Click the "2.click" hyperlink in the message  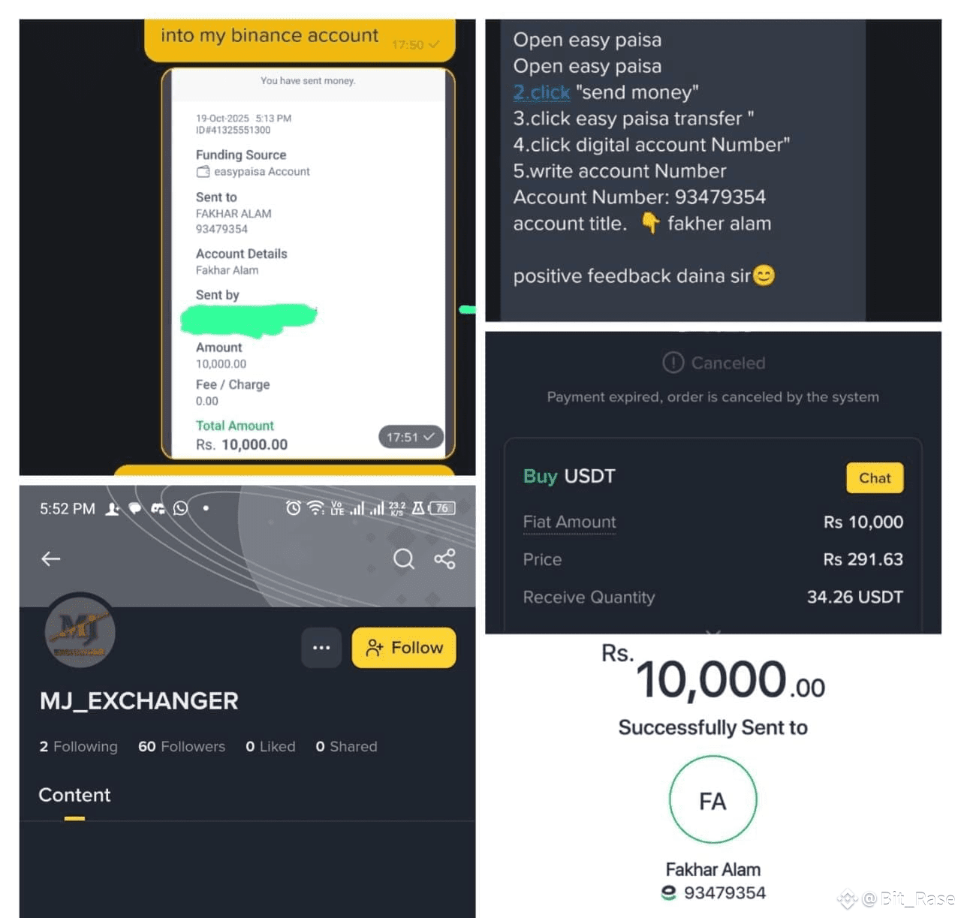point(541,92)
